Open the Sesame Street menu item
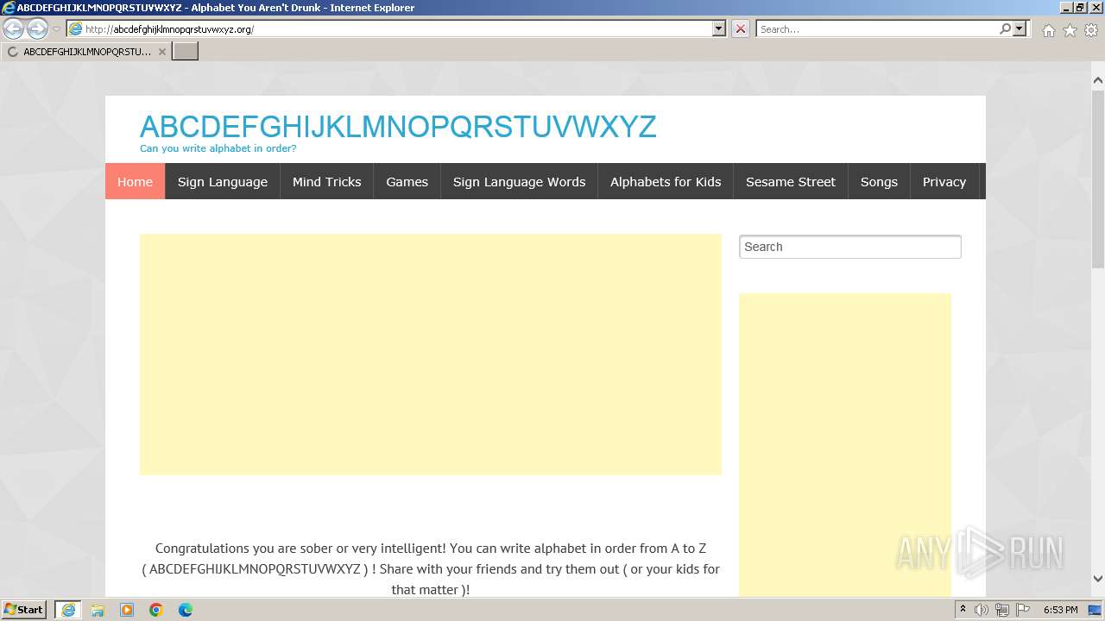Screen dimensions: 1105x621 pos(791,181)
